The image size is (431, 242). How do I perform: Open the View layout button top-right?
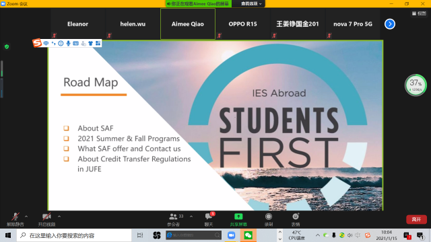point(419,13)
